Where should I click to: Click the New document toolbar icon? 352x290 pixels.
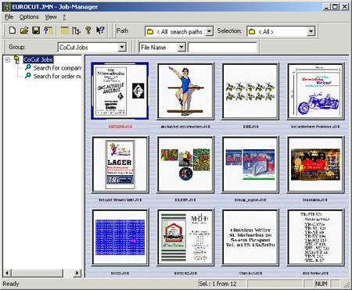tap(13, 30)
